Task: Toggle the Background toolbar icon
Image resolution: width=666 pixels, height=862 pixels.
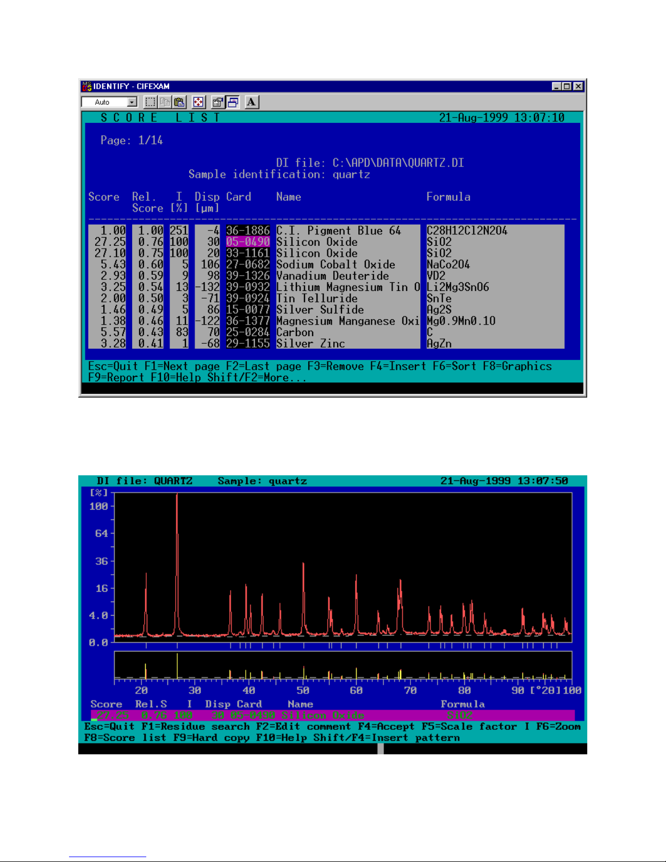Action: 233,102
